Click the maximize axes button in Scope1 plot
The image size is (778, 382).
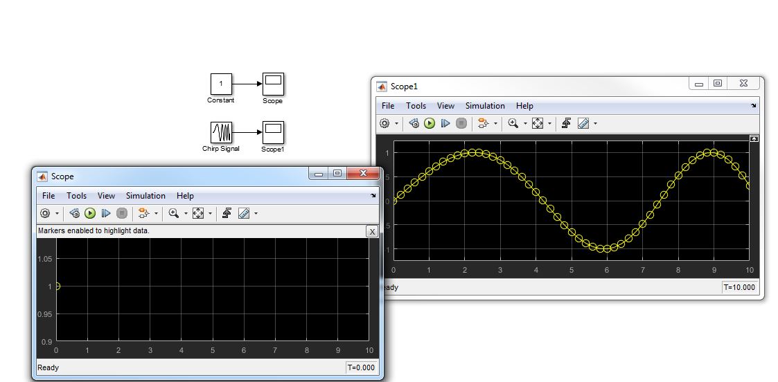click(754, 139)
